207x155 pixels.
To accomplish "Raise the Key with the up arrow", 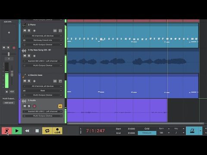I will [183, 129].
